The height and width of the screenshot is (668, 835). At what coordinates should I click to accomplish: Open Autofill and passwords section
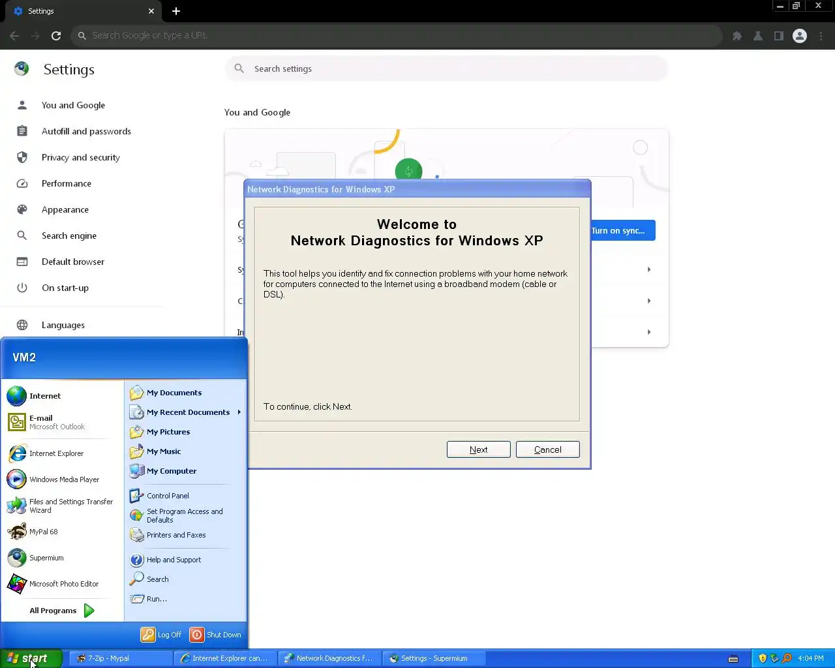tap(86, 131)
